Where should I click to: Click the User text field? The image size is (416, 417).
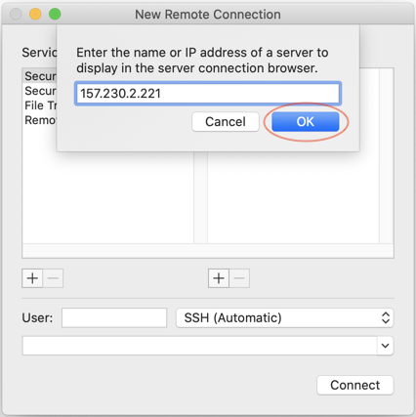coord(114,317)
